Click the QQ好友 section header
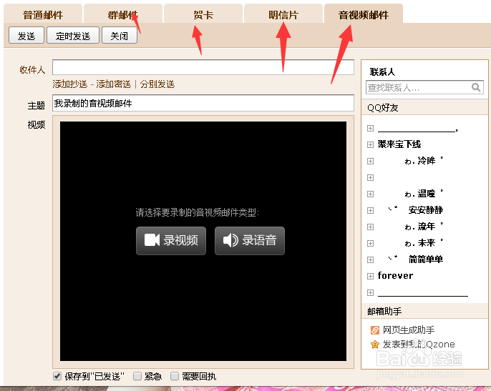 pyautogui.click(x=424, y=108)
